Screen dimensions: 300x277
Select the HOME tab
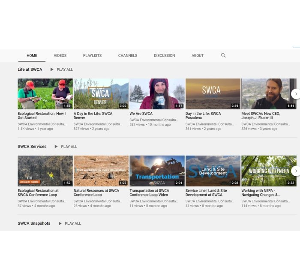click(32, 55)
